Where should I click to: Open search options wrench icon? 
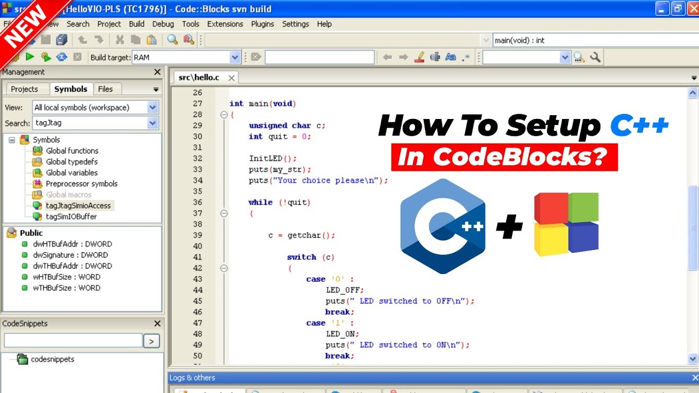pos(595,57)
